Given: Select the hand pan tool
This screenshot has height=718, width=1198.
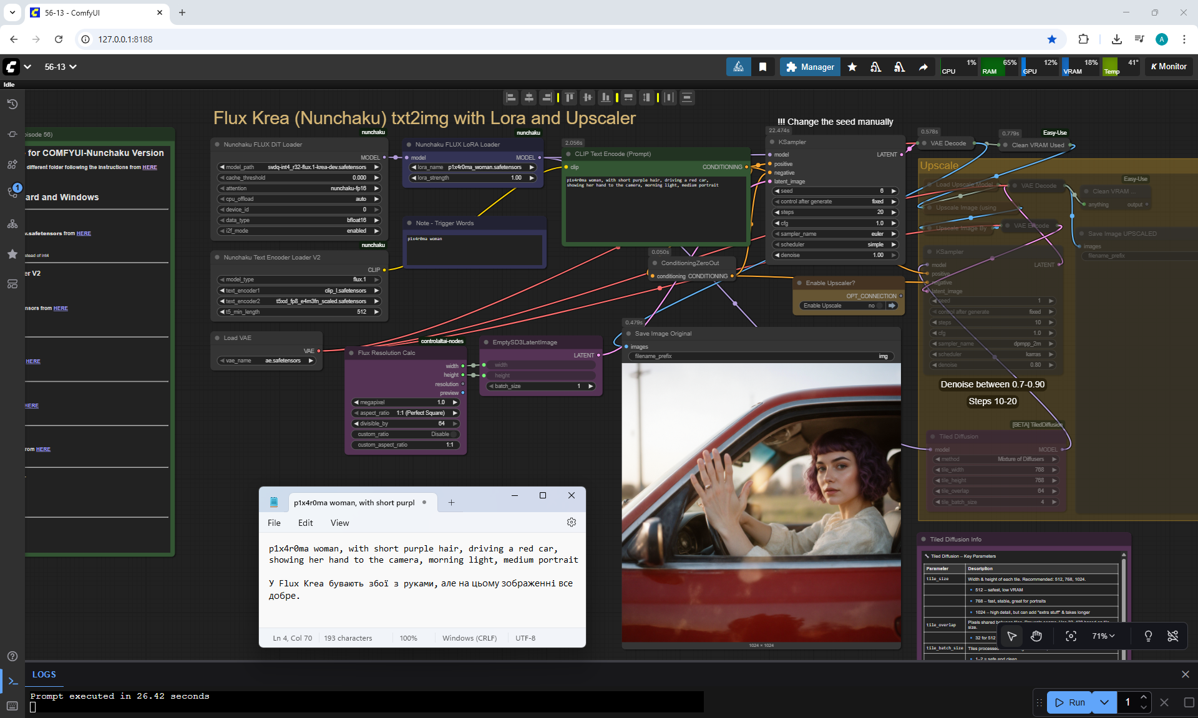Looking at the screenshot, I should coord(1036,636).
